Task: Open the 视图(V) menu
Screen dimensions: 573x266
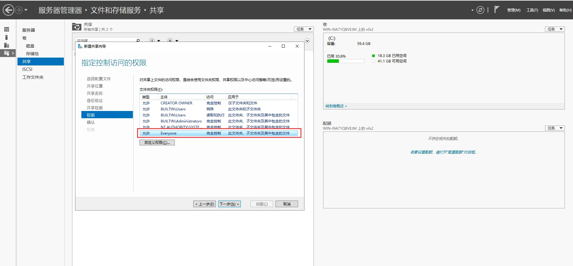Action: click(549, 10)
